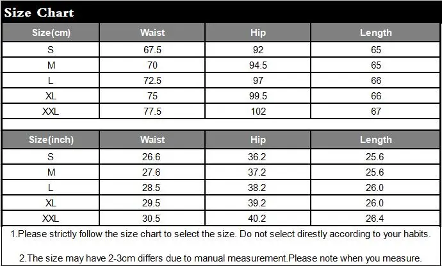442x266 pixels.
Task: Click note 2 about manual measurement
Action: point(220,258)
